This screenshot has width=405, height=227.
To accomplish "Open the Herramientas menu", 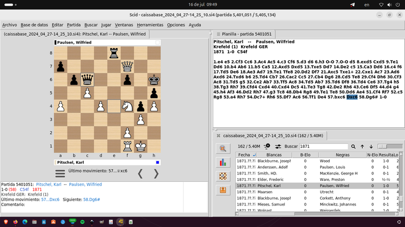I will coord(150,25).
